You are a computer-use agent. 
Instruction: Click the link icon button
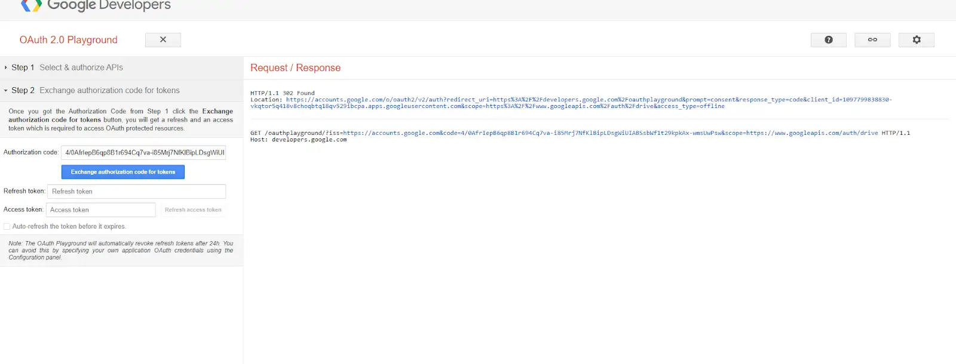tap(872, 39)
